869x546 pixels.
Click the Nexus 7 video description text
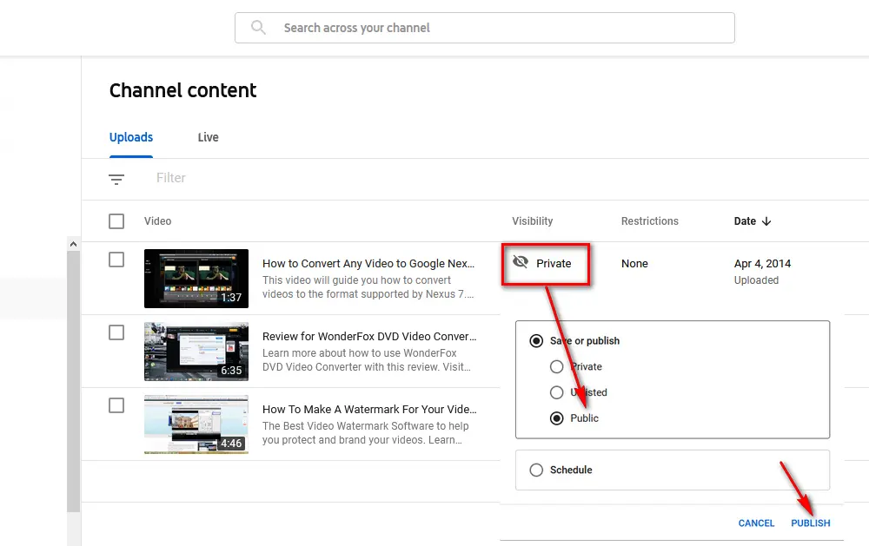[x=368, y=286]
